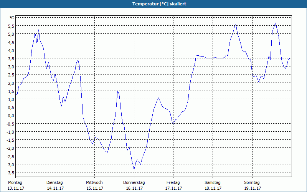Select the '1,5' positive axis label
This screenshot has width=307, height=192.
[x=11, y=91]
